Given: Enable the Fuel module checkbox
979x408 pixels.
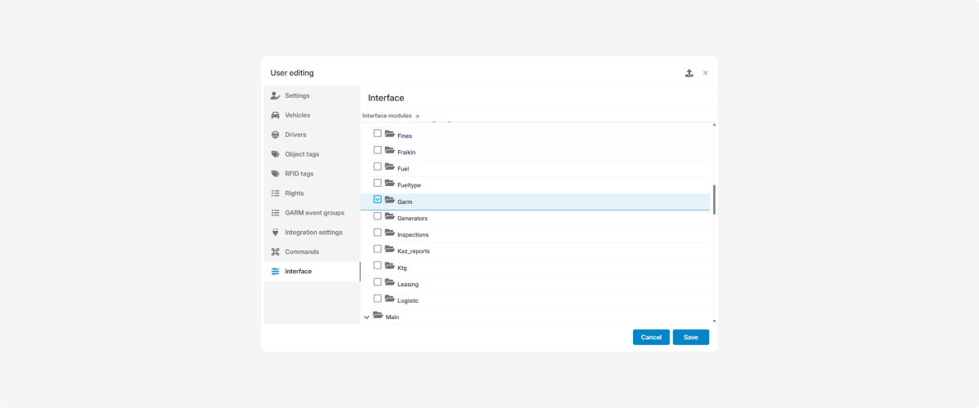Looking at the screenshot, I should coord(378,166).
